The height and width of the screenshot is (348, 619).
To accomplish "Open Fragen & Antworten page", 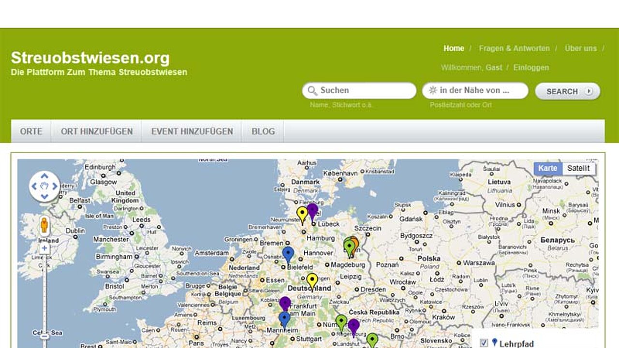I will click(x=515, y=48).
